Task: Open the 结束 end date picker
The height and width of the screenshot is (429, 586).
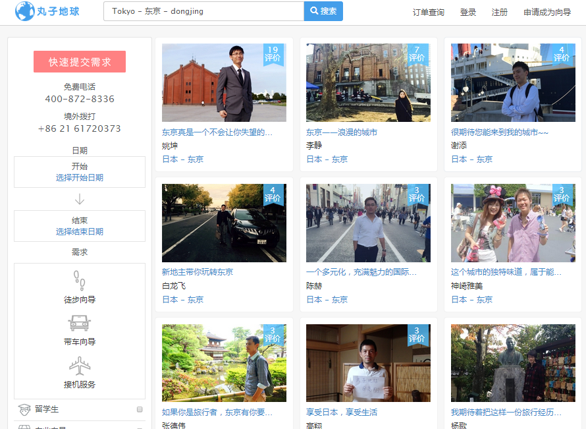Action: click(80, 226)
